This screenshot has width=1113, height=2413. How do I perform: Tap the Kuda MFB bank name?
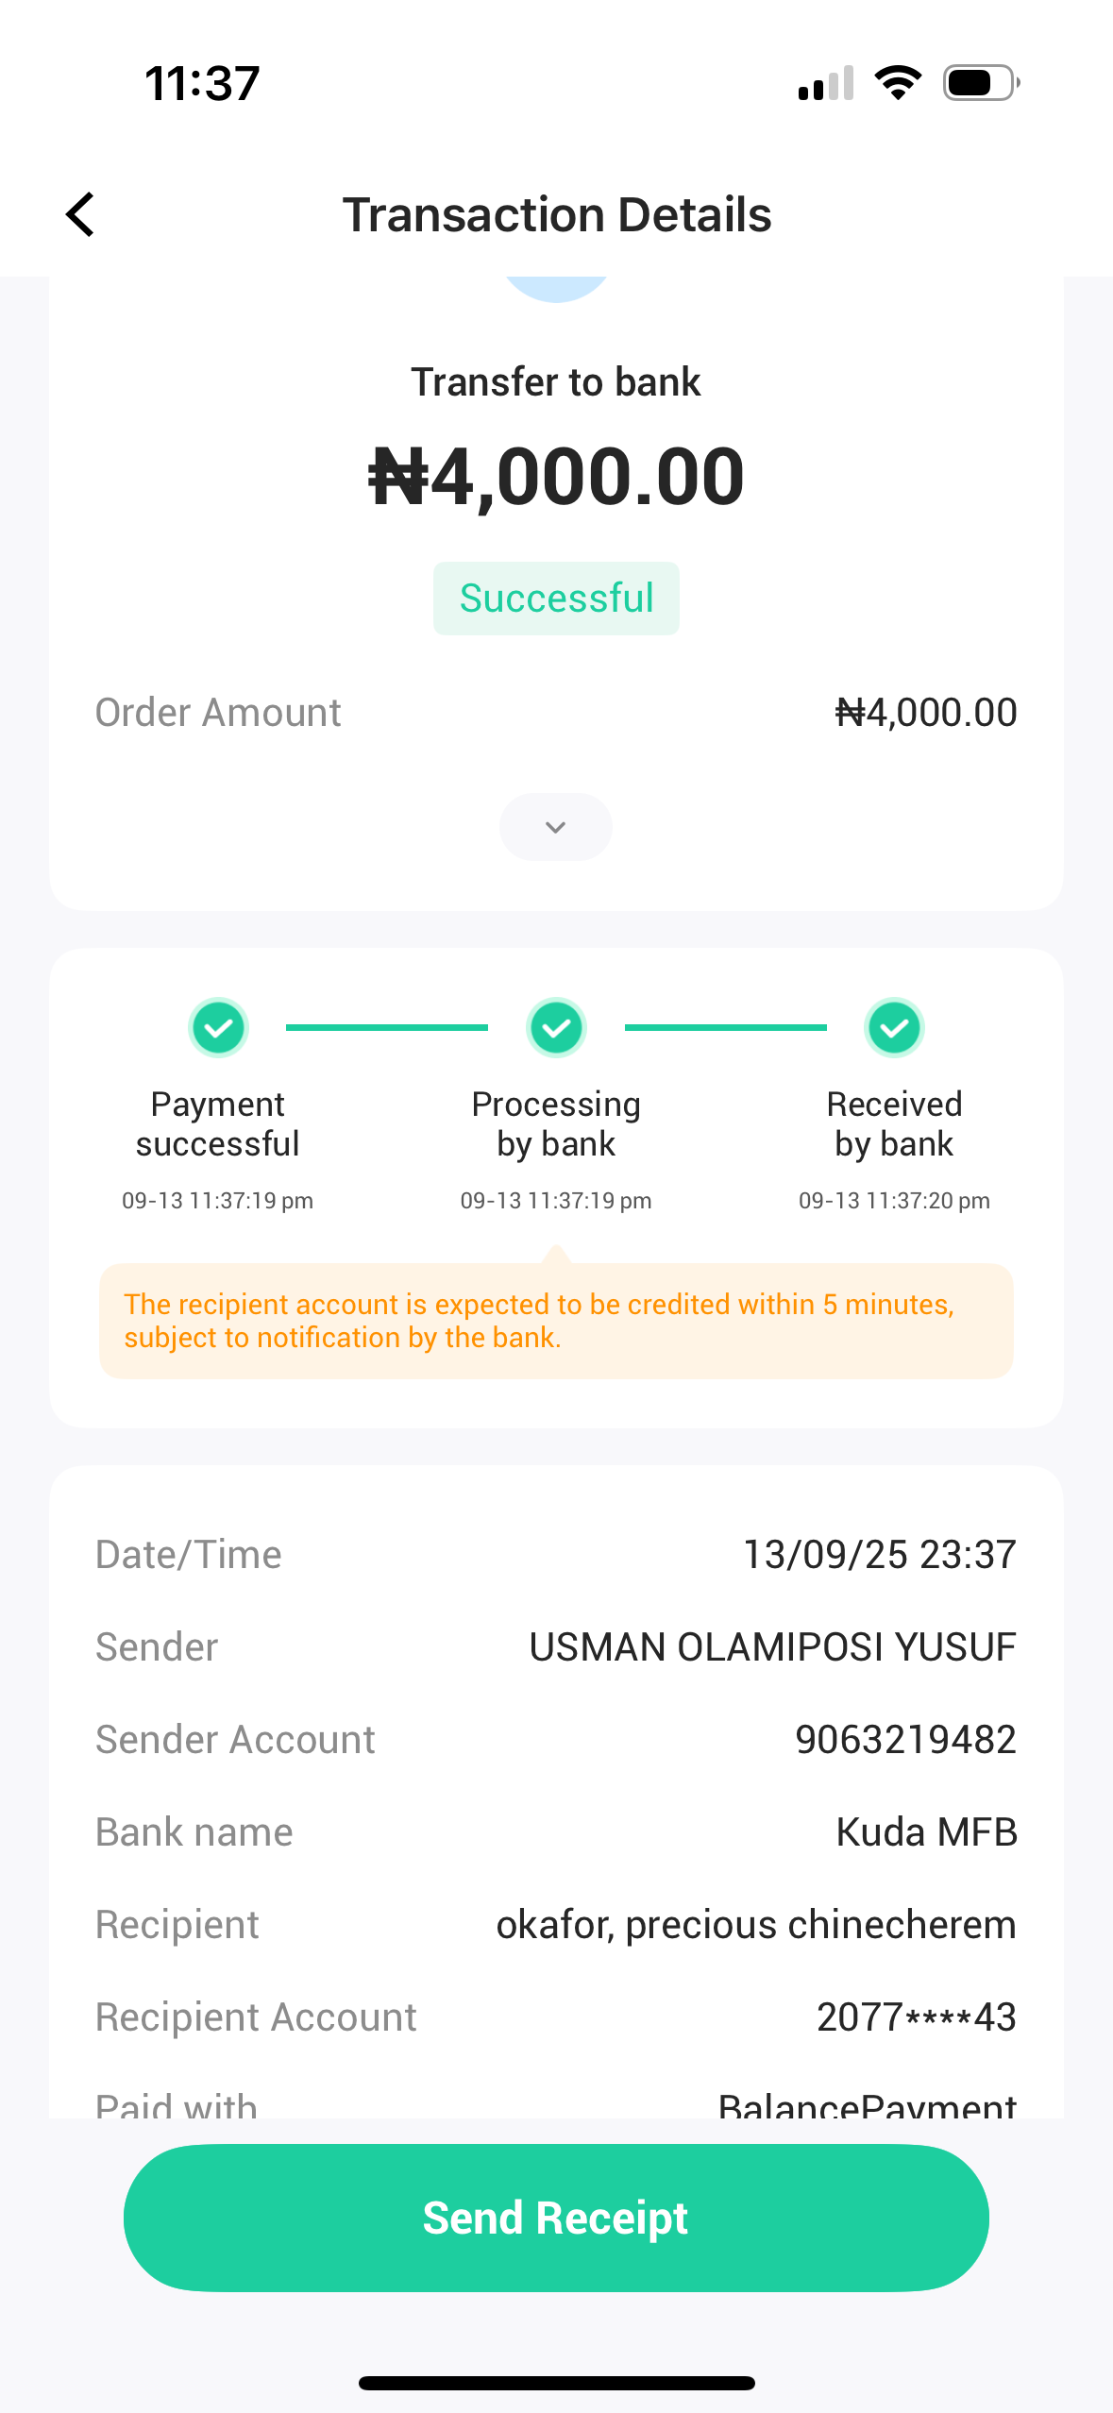926,1831
